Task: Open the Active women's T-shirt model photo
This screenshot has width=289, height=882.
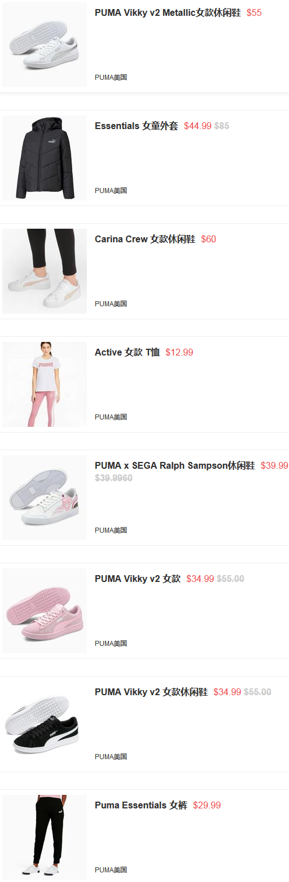Action: (x=45, y=384)
